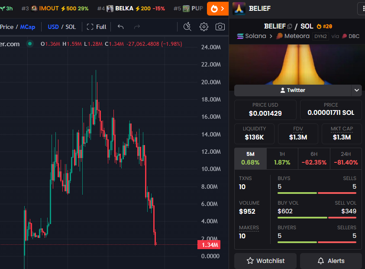The width and height of the screenshot is (365, 269).
Task: Click the DYN2 pool badge
Action: point(320,36)
